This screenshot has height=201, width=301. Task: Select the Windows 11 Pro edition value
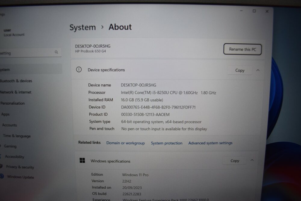click(135, 175)
